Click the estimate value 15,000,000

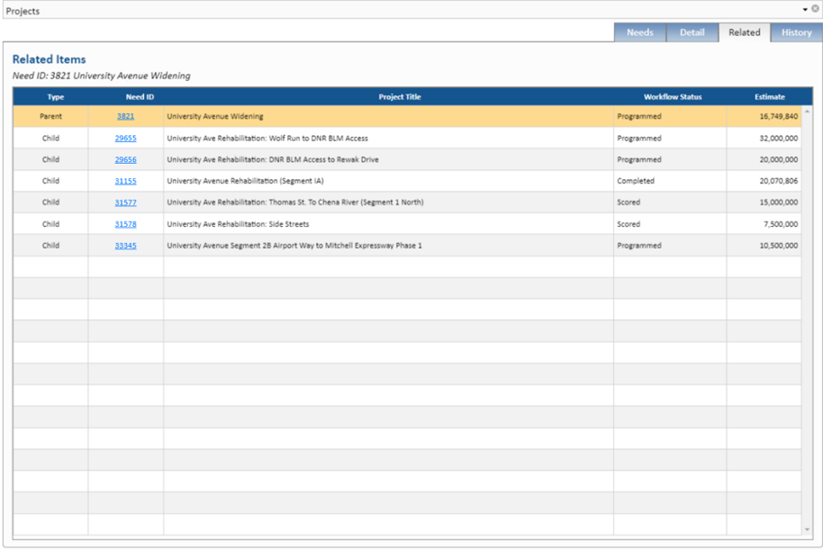(778, 203)
